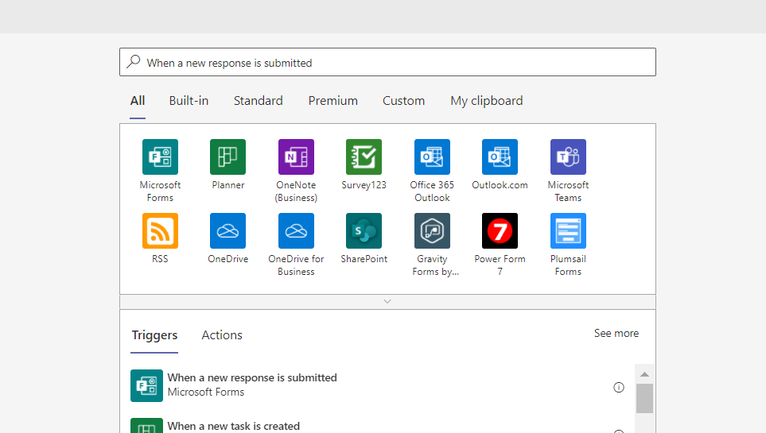Screen dimensions: 766x433
Task: Choose the 'When a new response is submitted' trigger
Action: (x=252, y=385)
